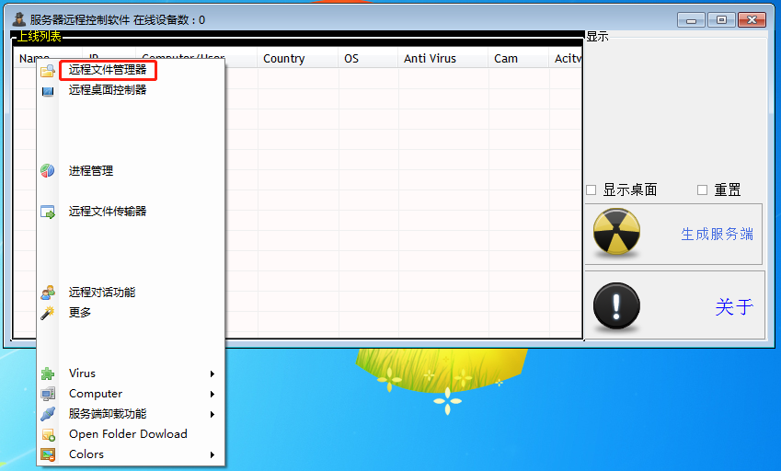This screenshot has width=781, height=471.
Task: Tick the 重置 checkbox
Action: coord(703,190)
